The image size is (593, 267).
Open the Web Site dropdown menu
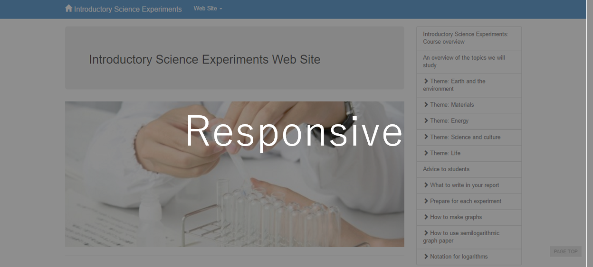208,9
